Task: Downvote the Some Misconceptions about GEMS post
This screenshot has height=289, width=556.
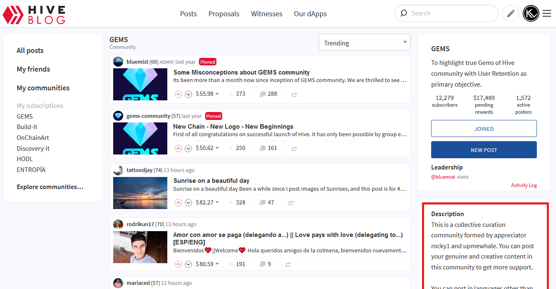Action: coord(188,94)
